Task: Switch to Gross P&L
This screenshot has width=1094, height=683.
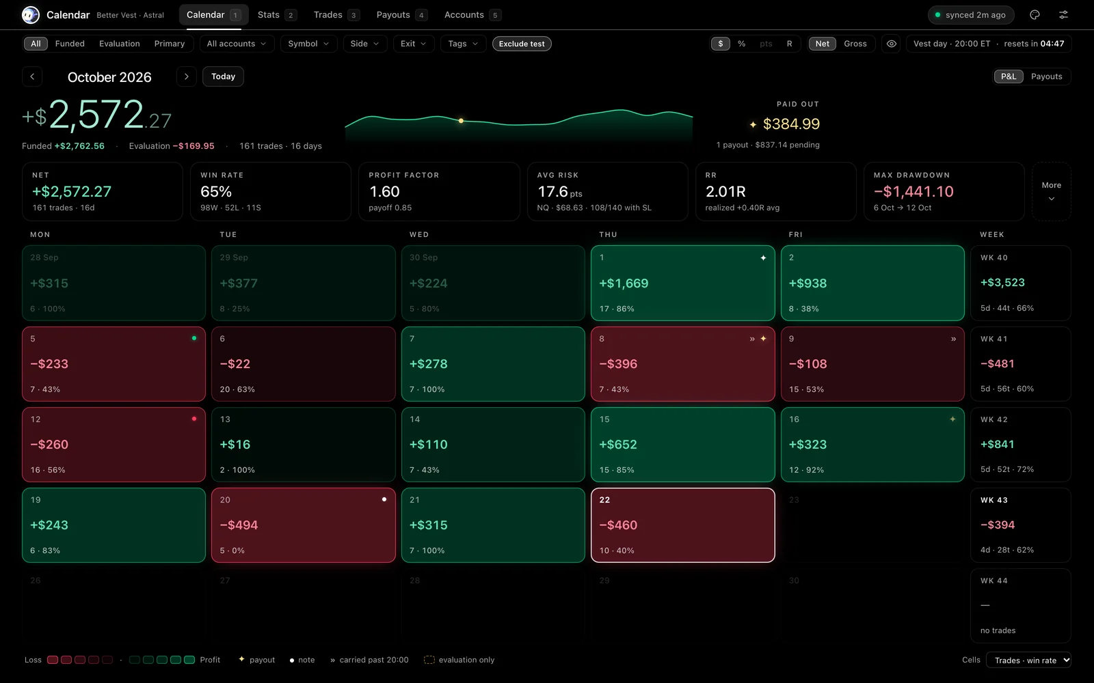Action: click(x=855, y=44)
